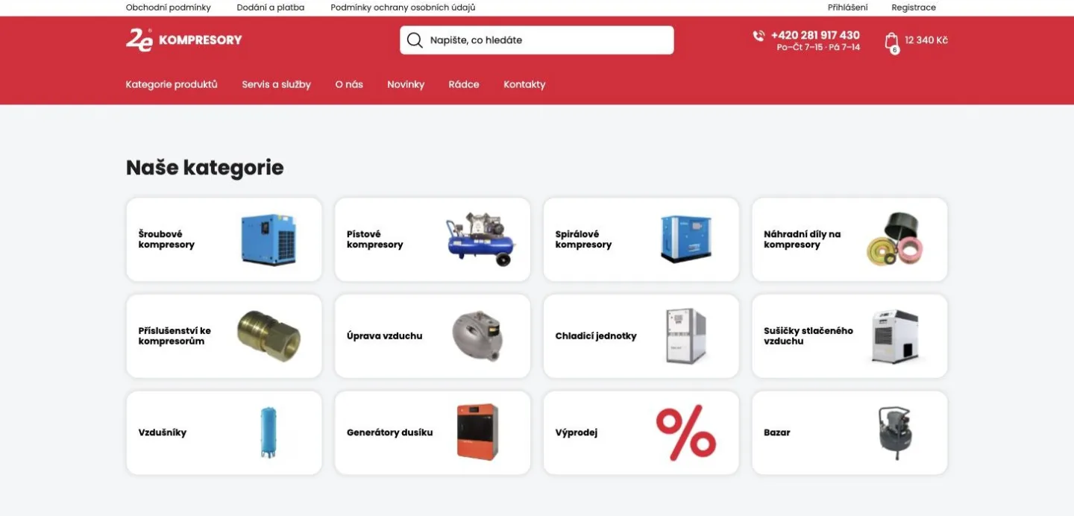Open the Výprodej category label

[577, 432]
